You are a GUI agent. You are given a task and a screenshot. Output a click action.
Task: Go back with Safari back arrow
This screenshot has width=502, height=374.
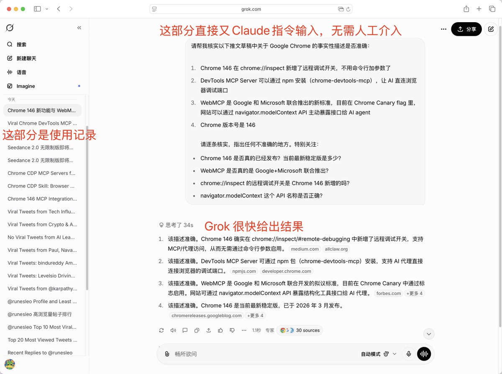pyautogui.click(x=59, y=9)
